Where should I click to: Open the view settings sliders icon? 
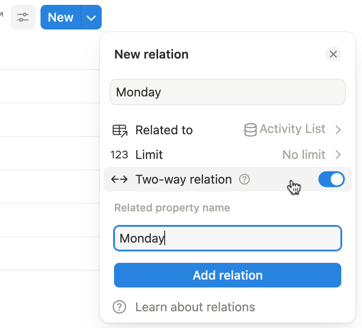coord(23,18)
